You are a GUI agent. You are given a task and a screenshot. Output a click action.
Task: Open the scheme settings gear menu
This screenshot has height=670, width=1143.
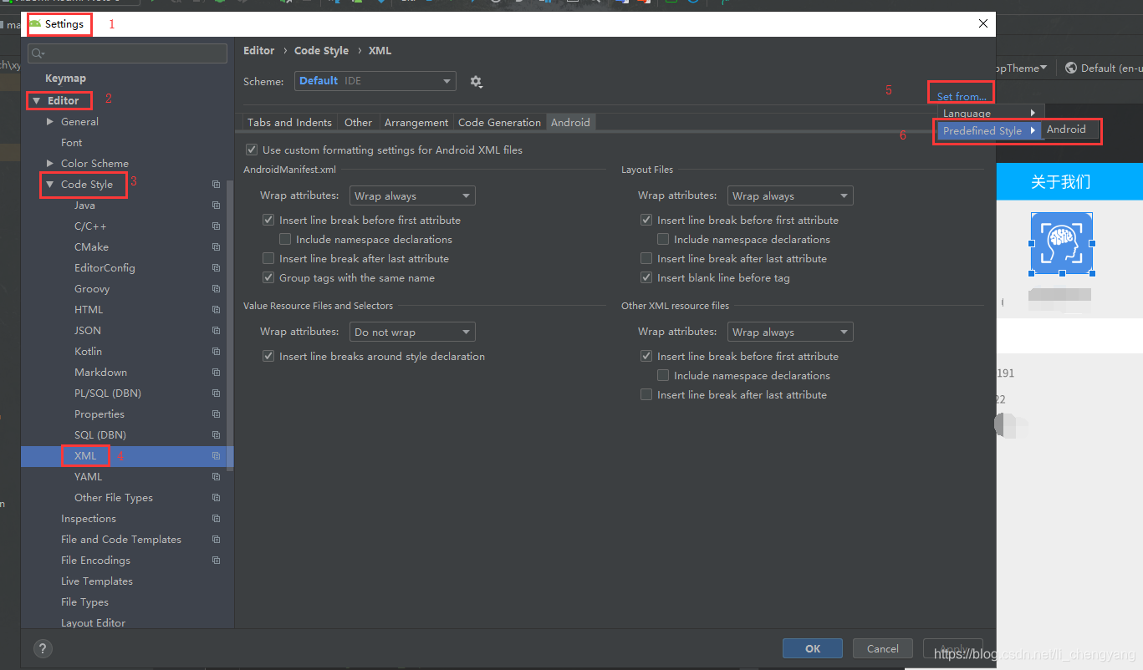click(476, 81)
